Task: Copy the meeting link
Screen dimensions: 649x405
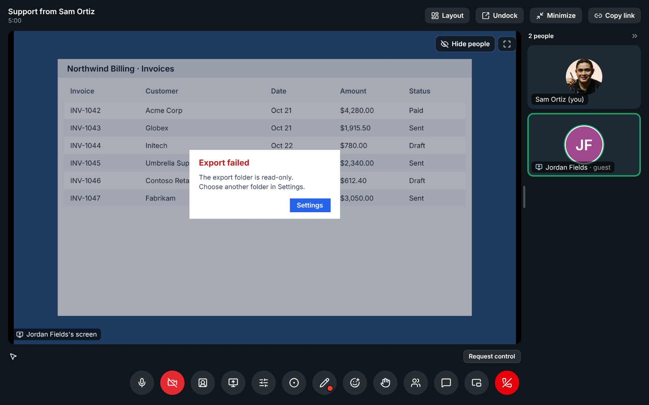Action: click(615, 15)
